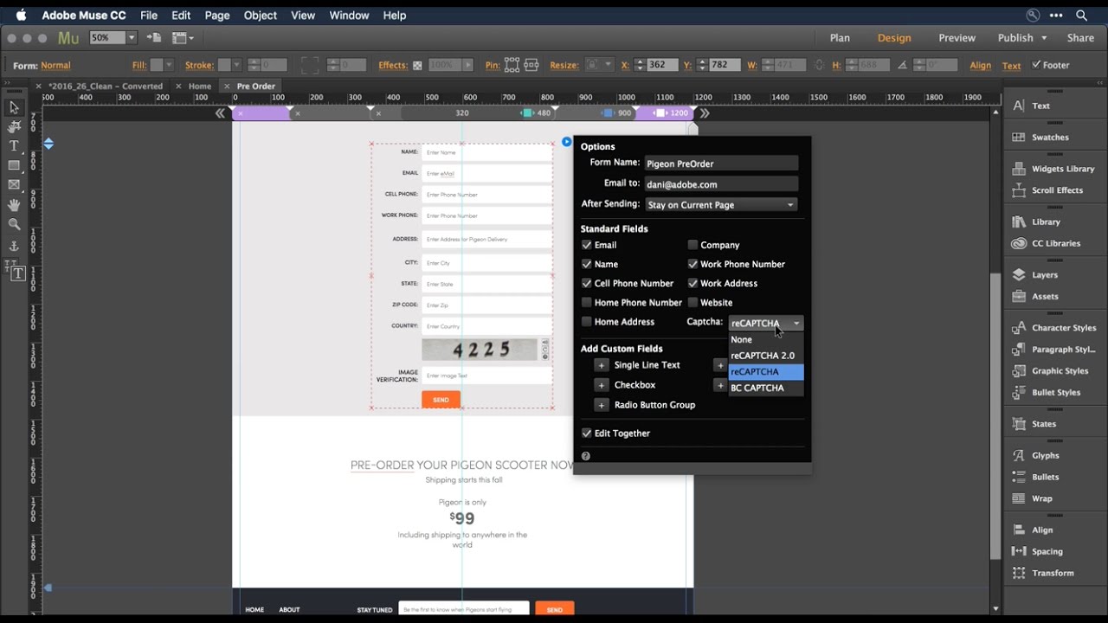Open the Object menu
Screen dimensions: 1108x623
point(261,16)
